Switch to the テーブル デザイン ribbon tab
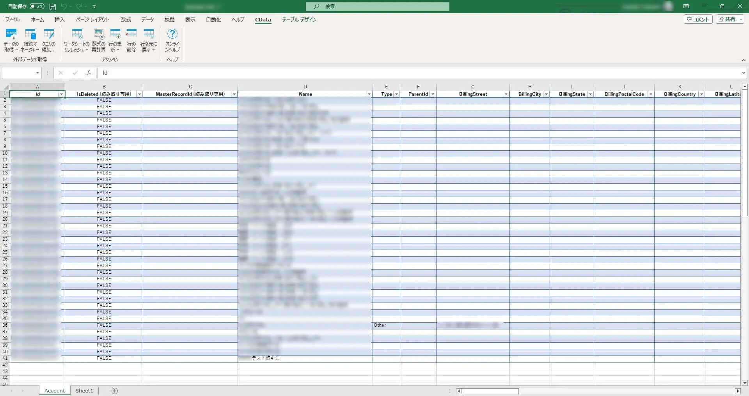Viewport: 749px width, 396px height. 299,19
